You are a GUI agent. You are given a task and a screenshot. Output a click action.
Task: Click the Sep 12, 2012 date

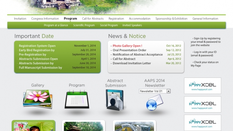pyautogui.click(x=174, y=50)
